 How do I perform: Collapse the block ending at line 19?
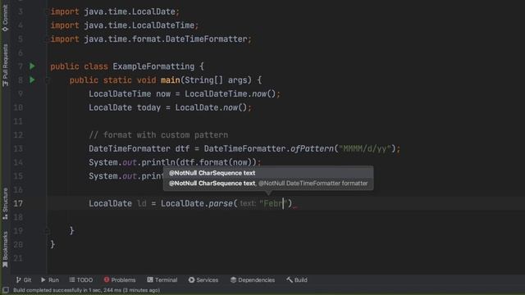pos(48,231)
